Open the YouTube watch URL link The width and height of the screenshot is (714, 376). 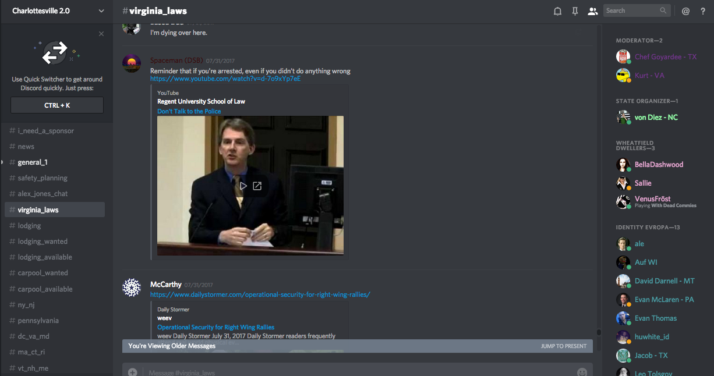click(x=225, y=79)
